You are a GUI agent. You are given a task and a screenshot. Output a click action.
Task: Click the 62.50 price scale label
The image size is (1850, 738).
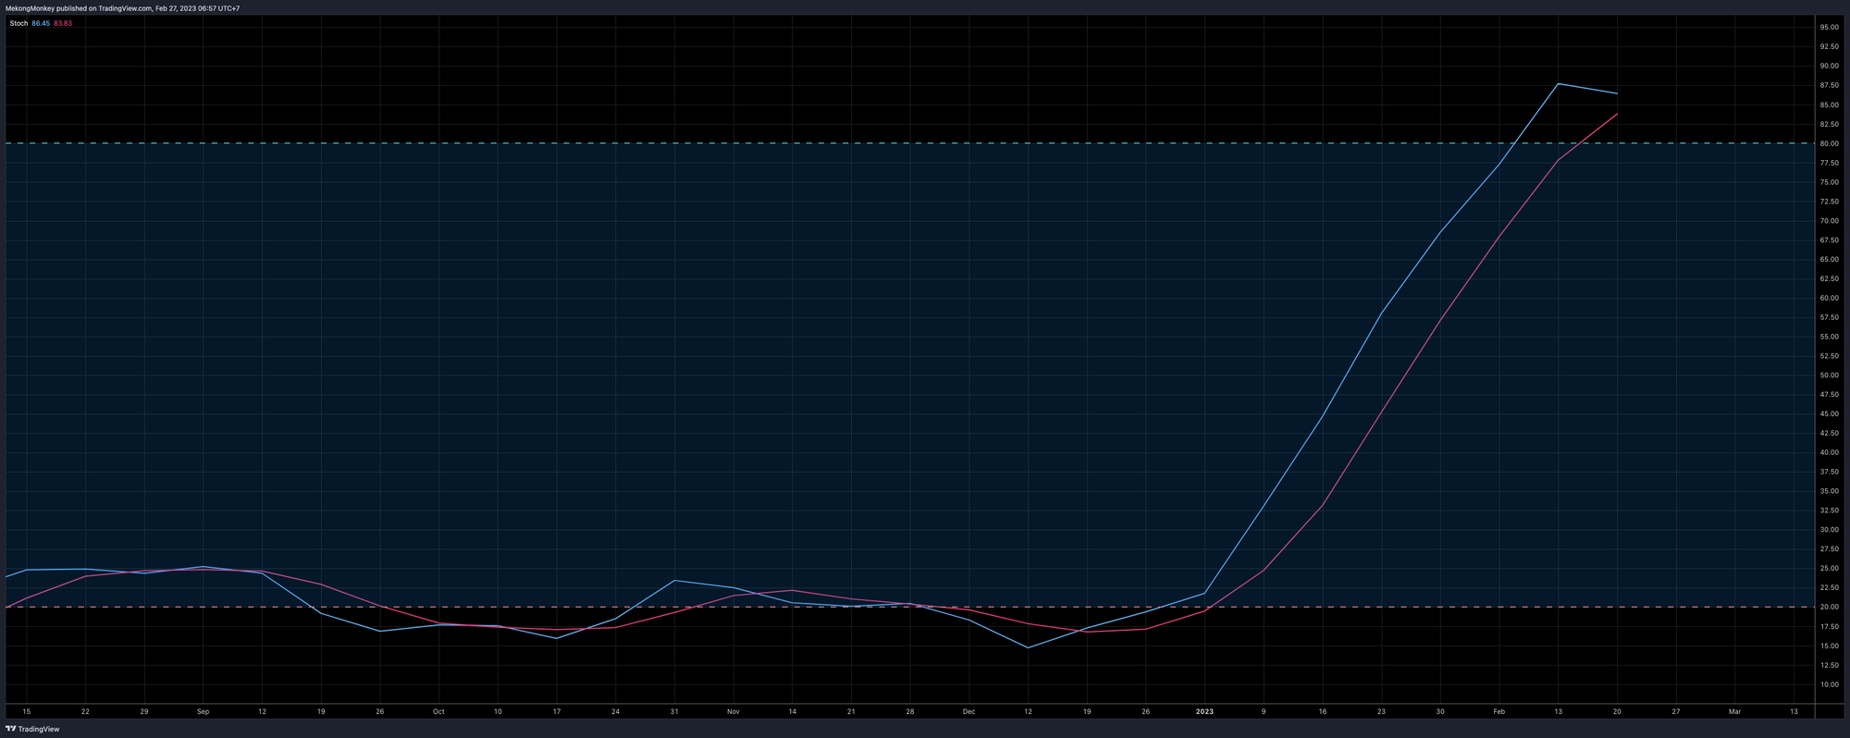click(x=1829, y=279)
